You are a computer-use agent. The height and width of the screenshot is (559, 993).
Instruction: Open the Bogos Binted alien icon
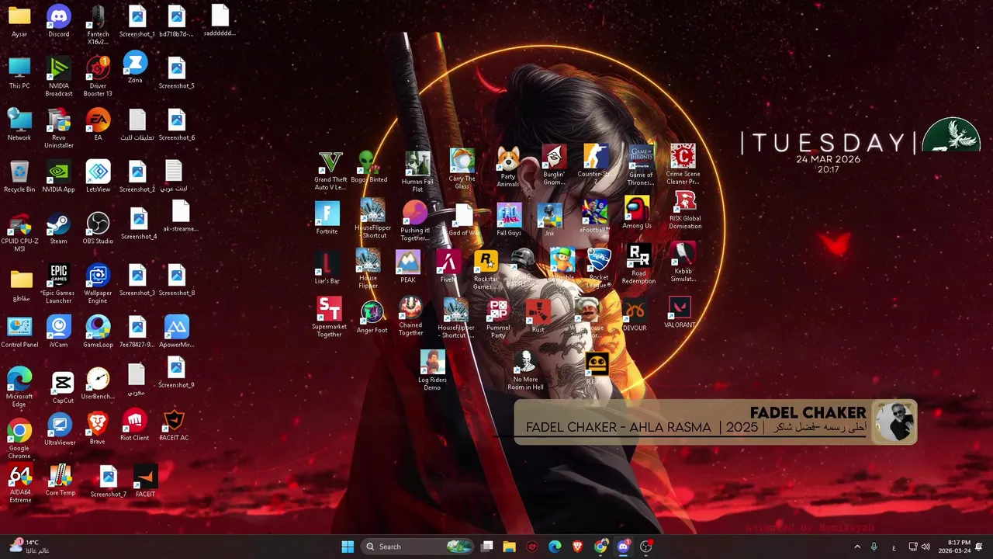click(x=368, y=167)
